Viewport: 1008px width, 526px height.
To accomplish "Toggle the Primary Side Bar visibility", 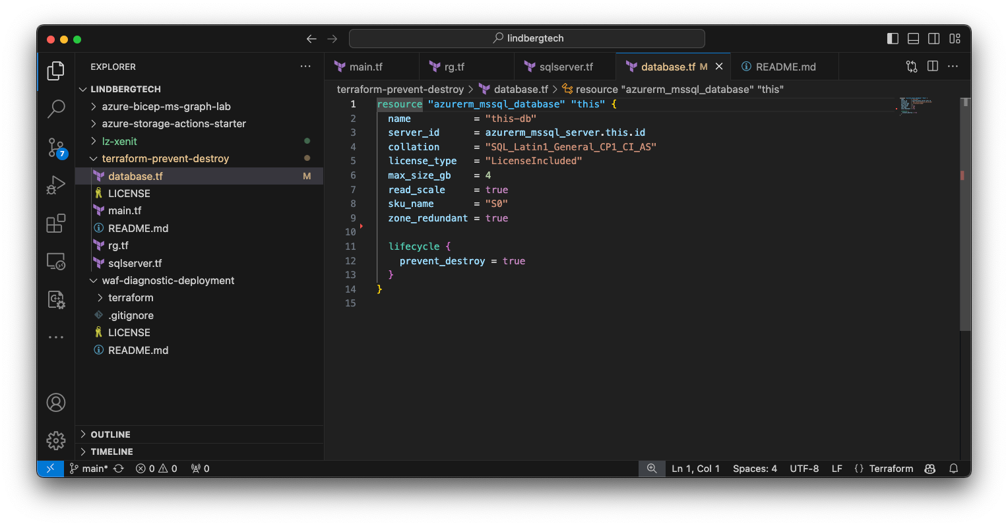I will click(x=893, y=38).
